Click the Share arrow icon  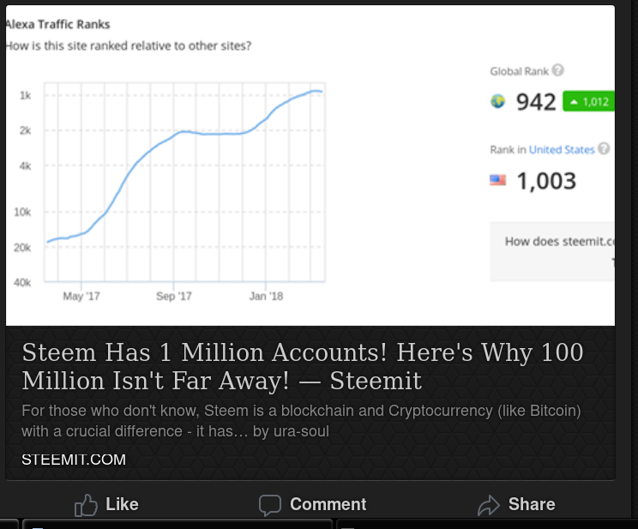[488, 505]
